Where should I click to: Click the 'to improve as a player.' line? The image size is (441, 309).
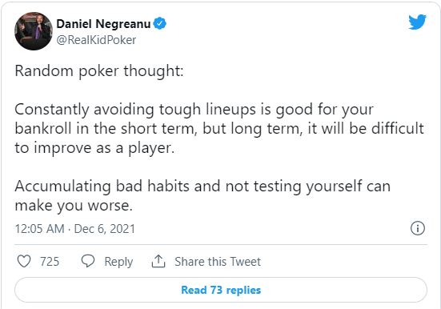click(94, 148)
